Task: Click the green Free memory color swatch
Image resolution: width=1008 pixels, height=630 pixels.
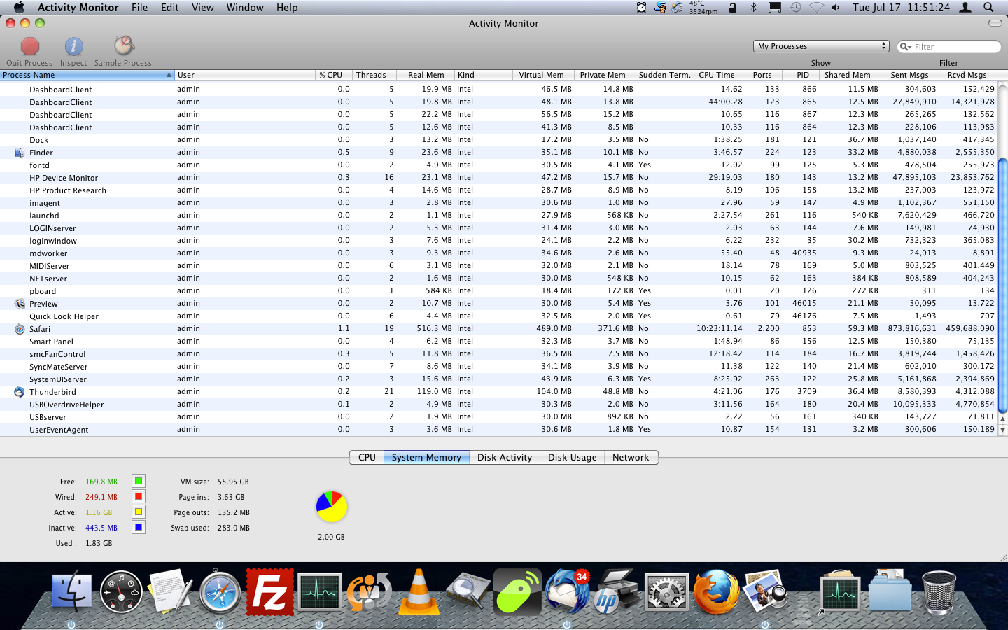Action: point(139,481)
